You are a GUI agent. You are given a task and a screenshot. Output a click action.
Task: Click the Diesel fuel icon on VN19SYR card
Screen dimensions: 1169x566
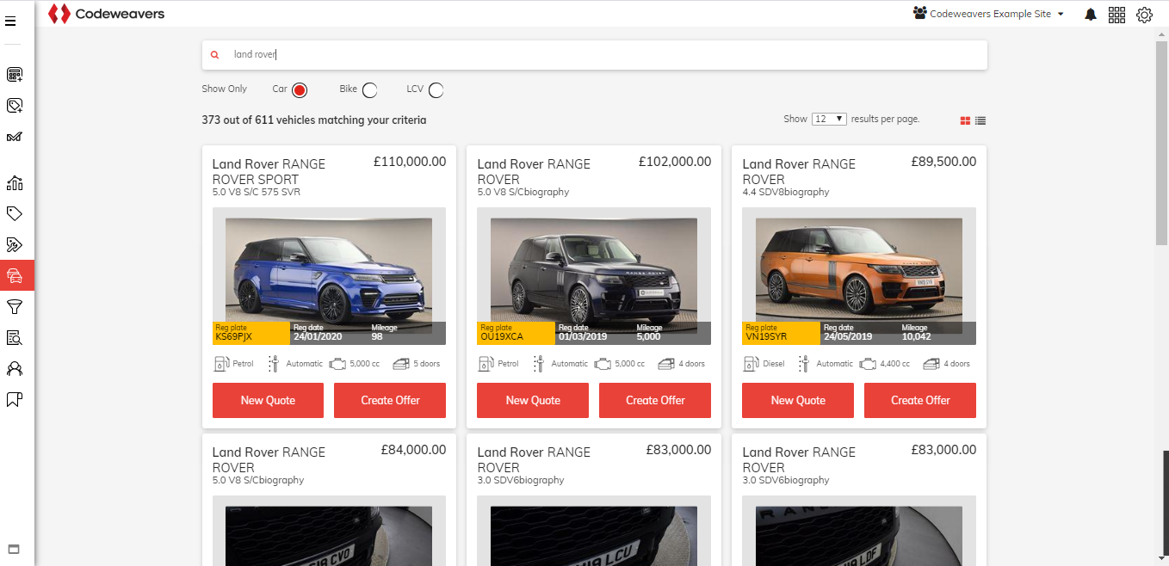pos(751,364)
